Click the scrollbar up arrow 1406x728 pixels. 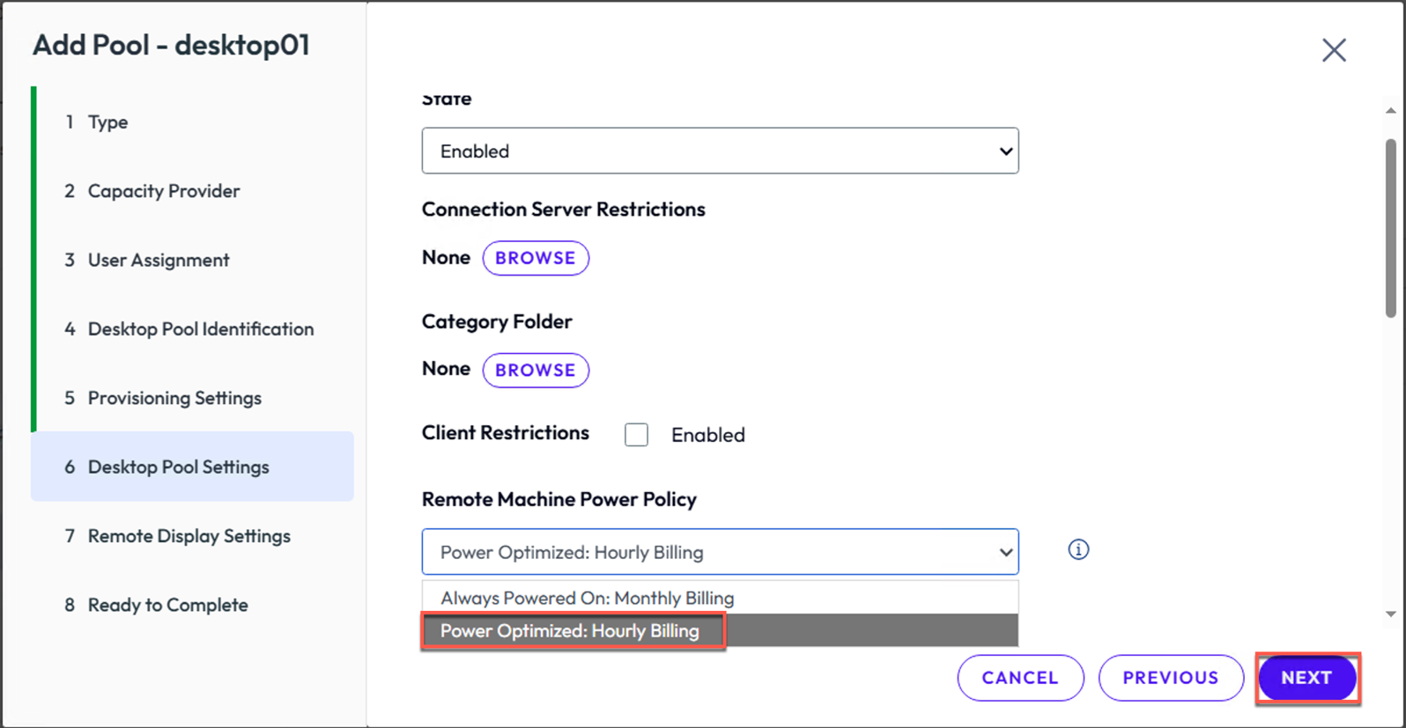point(1390,111)
